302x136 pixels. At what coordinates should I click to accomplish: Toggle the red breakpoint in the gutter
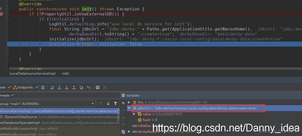click(2, 14)
